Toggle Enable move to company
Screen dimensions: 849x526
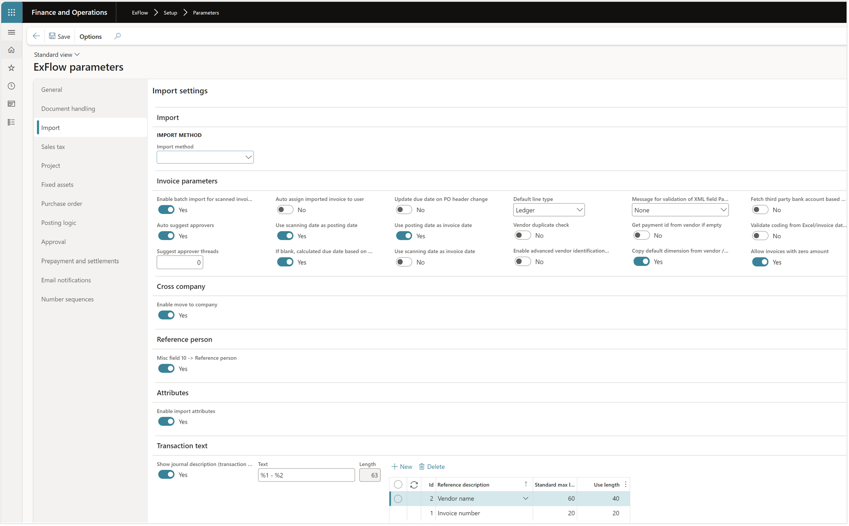pyautogui.click(x=166, y=315)
